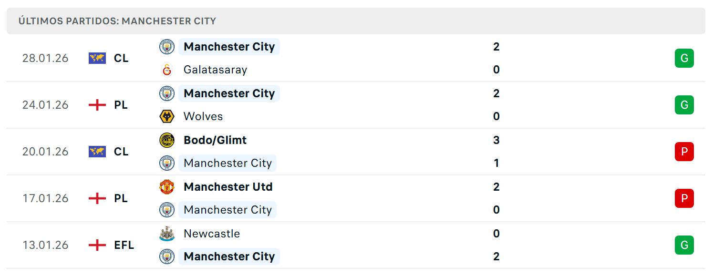
Task: Select the Manchester Utd team name
Action: (x=228, y=187)
